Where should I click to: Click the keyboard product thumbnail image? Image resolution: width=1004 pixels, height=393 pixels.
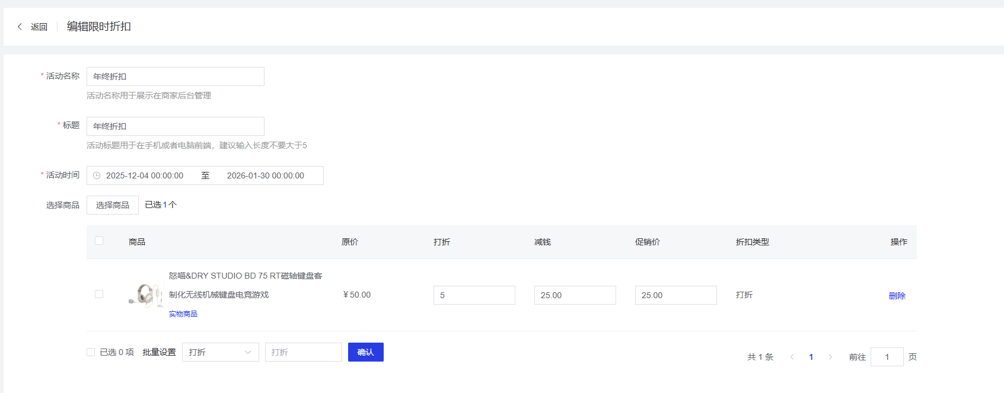point(146,295)
